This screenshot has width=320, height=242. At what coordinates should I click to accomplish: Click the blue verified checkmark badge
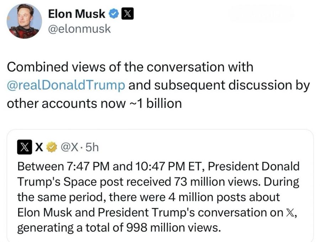(x=113, y=14)
